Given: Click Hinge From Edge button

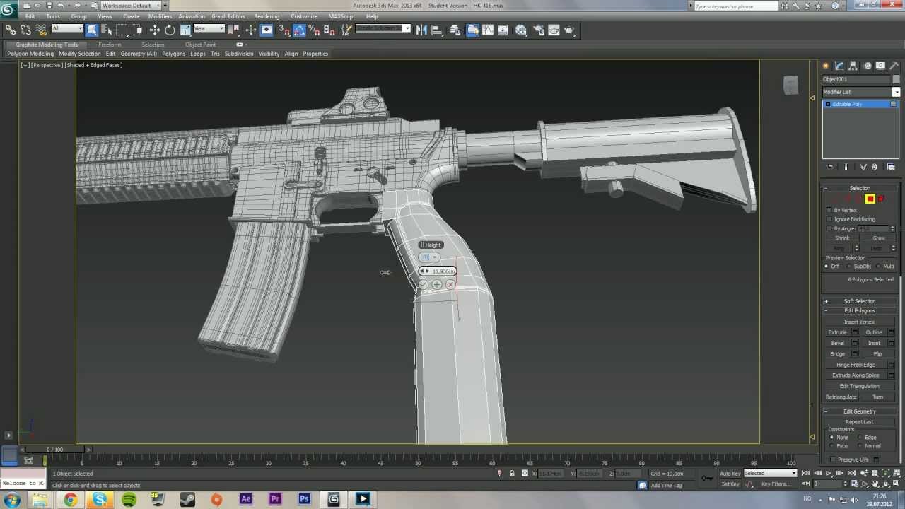Looking at the screenshot, I should (856, 365).
